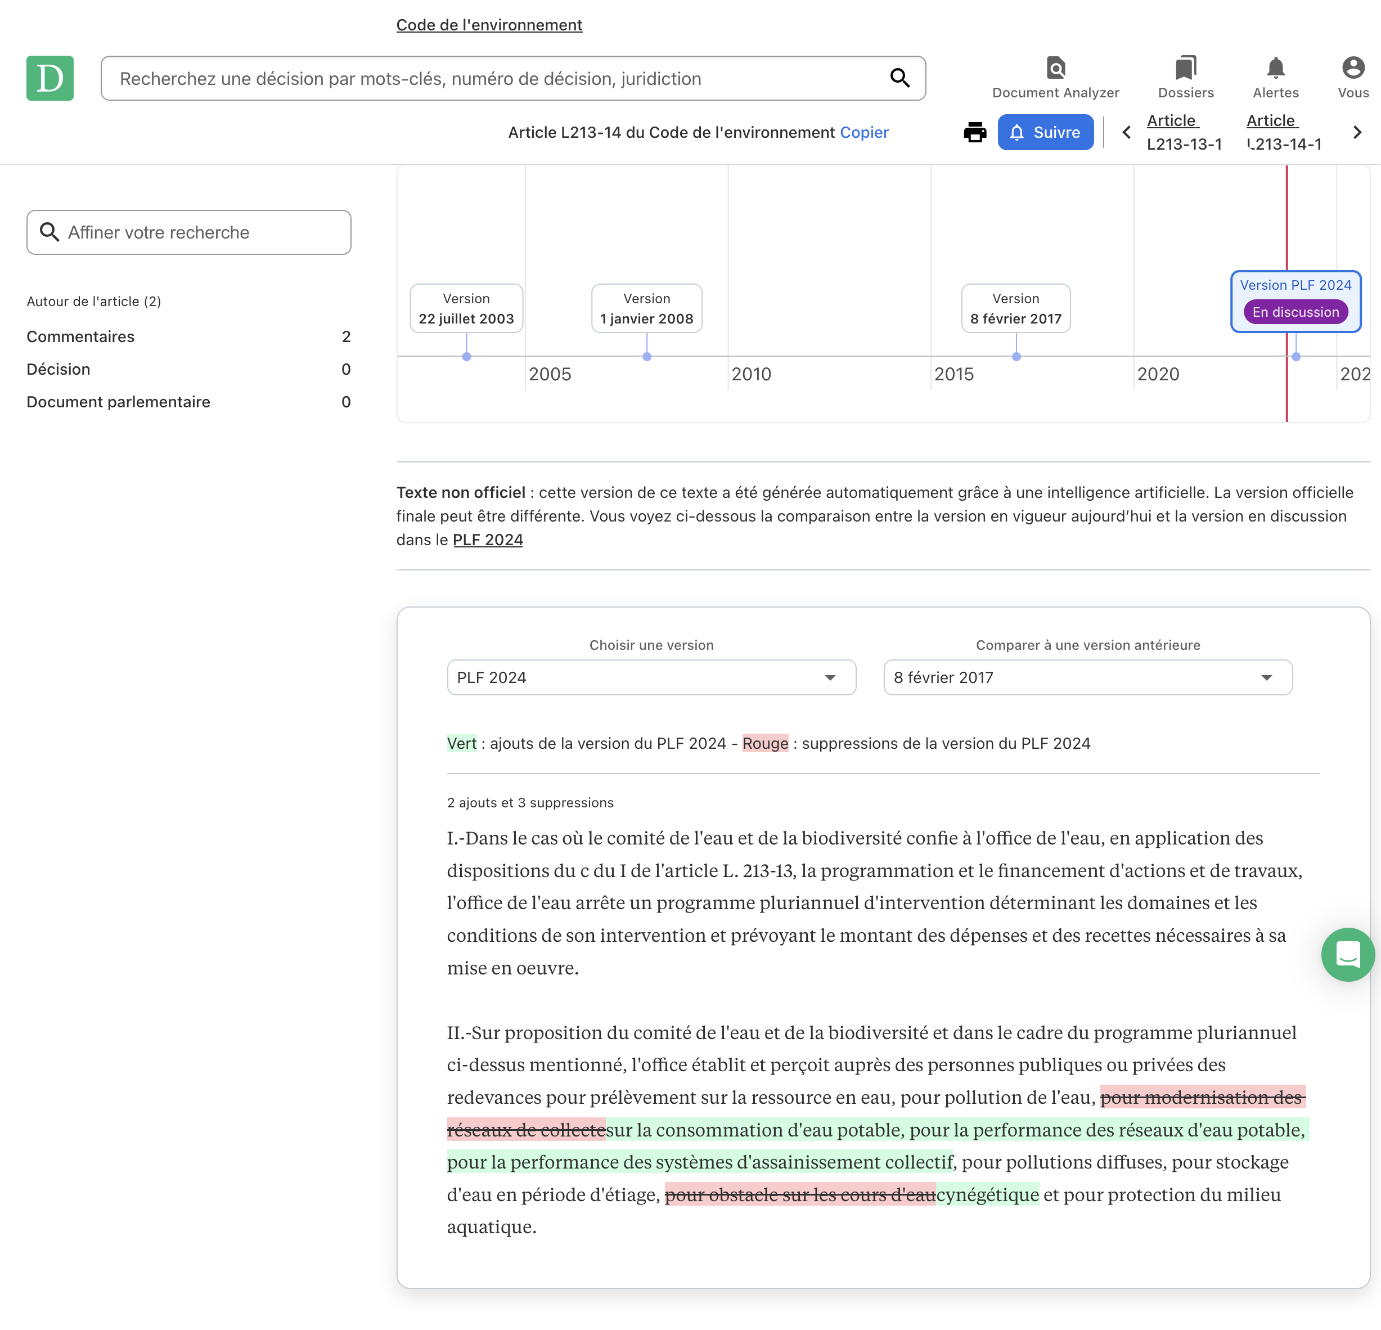Follow the article via the Suivre button
Screen dimensions: 1381x1330
click(1046, 132)
